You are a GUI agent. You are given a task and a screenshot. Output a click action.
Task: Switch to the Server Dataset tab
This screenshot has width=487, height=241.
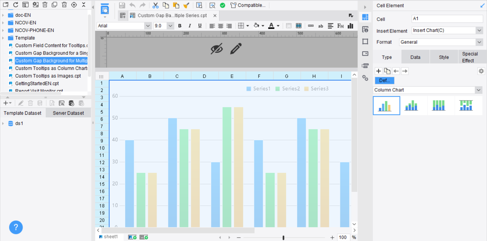click(x=68, y=113)
